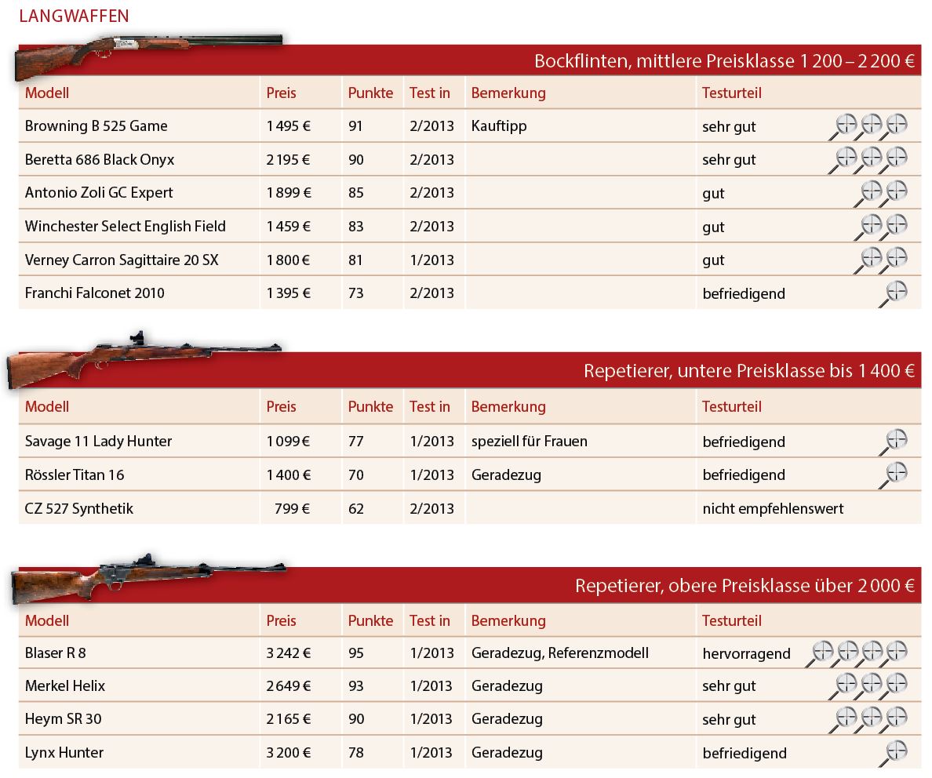Select the verdict nicht empfehlenswert
Screen dimensions: 932x778
[x=773, y=509]
